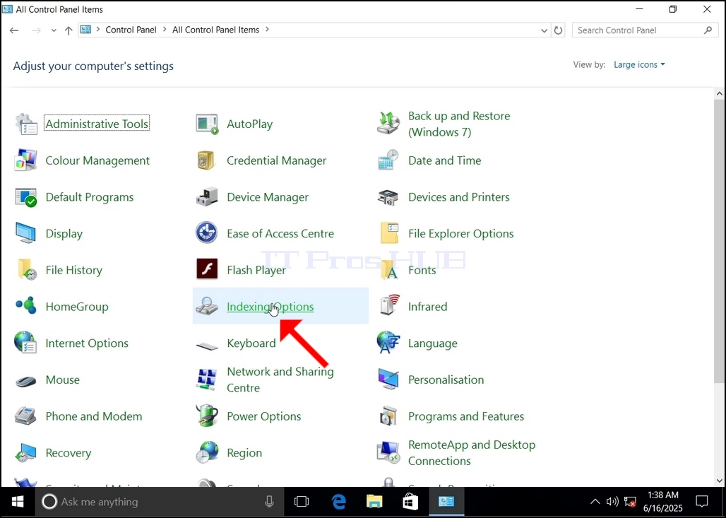The image size is (726, 518).
Task: Expand the address bar history dropdown
Action: pos(544,30)
